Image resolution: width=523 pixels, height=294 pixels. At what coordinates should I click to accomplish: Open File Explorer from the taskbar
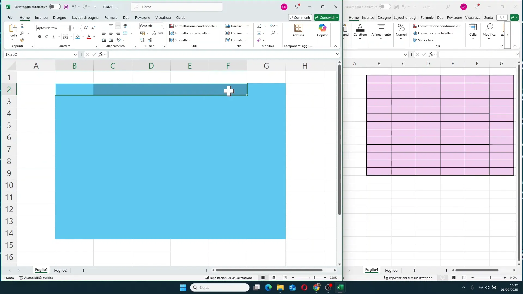pyautogui.click(x=280, y=287)
